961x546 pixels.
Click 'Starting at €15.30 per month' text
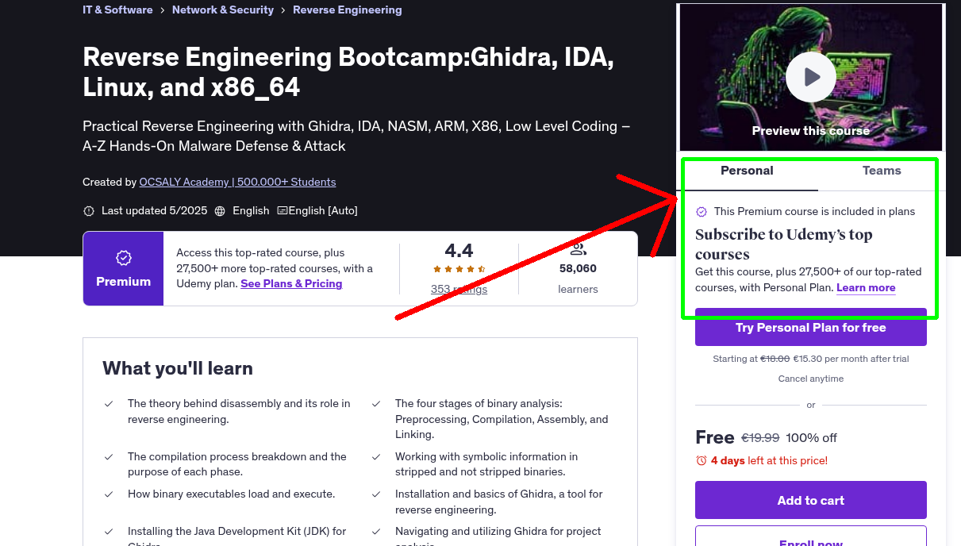[810, 359]
